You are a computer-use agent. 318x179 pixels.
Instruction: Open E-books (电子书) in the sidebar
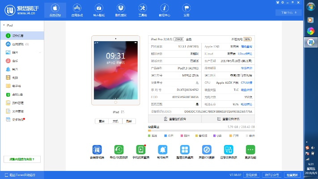[x=22, y=86]
